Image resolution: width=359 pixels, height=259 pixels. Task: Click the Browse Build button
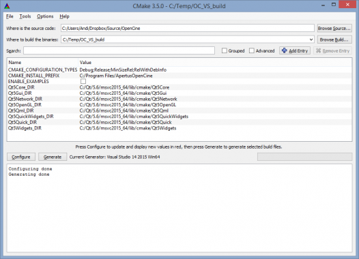click(334, 40)
